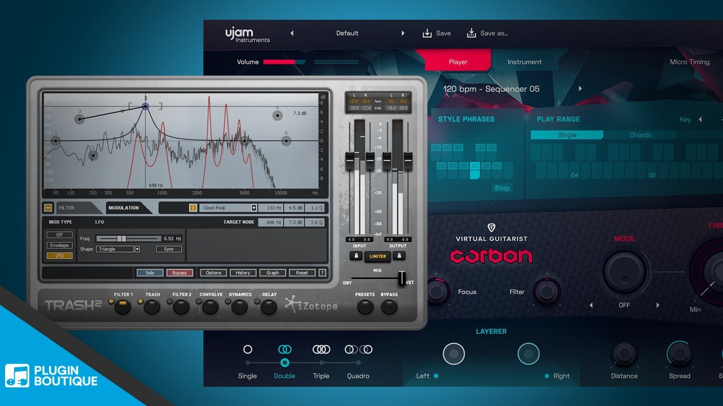Click the red Bypass button in Trash 2
The height and width of the screenshot is (406, 723).
[x=180, y=272]
